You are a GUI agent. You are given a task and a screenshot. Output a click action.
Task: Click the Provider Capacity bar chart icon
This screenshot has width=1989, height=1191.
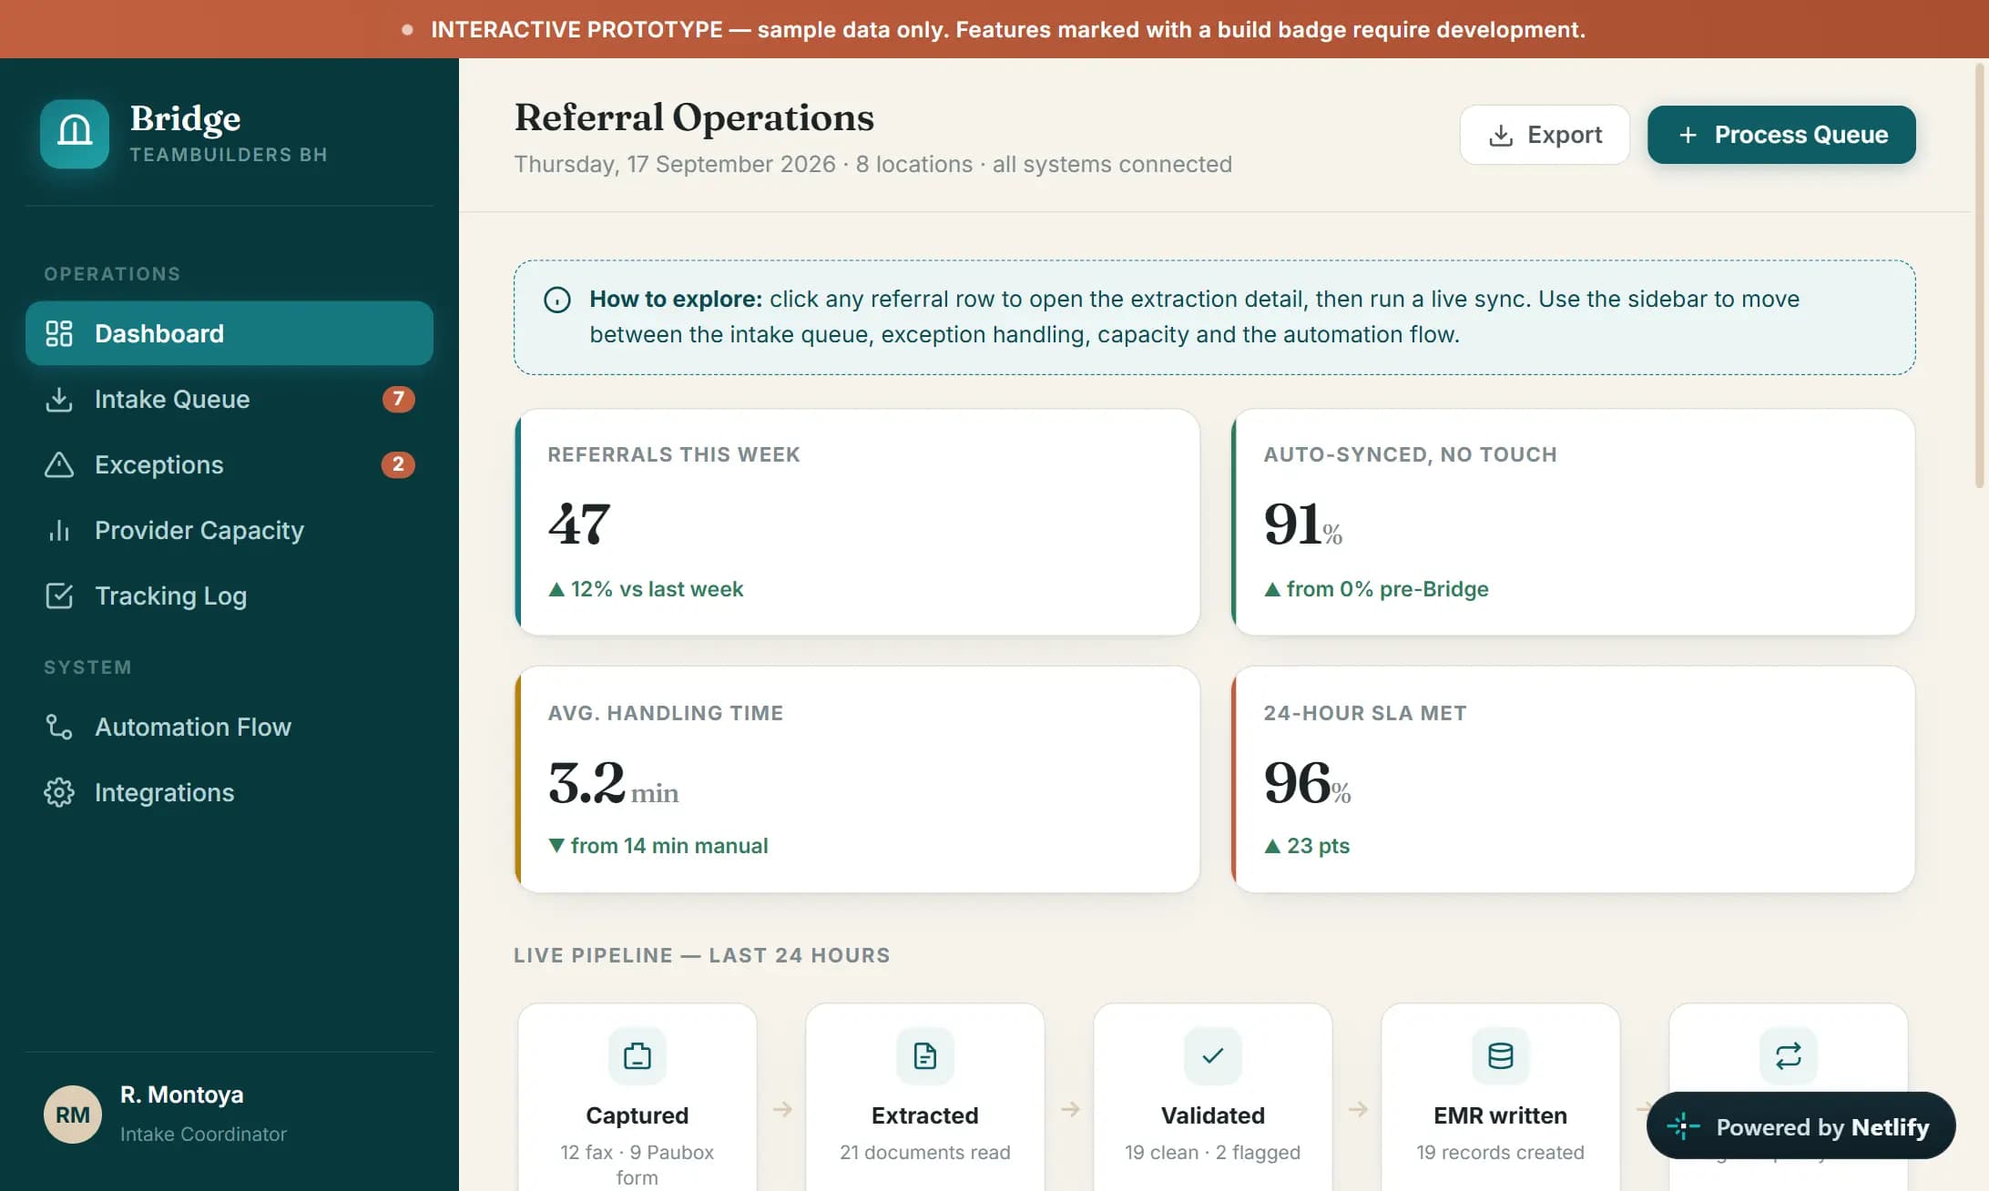[59, 530]
